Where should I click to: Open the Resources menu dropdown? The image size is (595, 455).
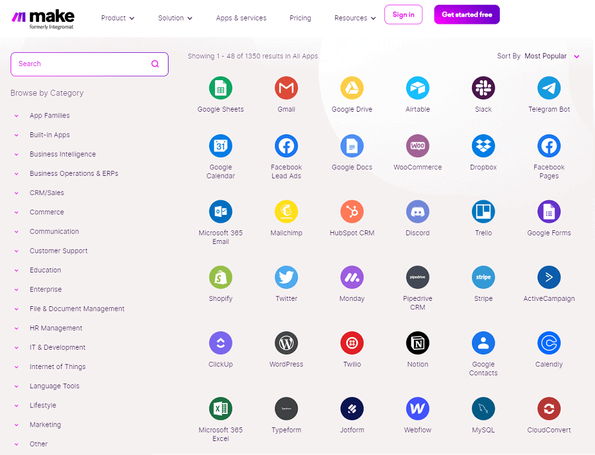coord(354,18)
